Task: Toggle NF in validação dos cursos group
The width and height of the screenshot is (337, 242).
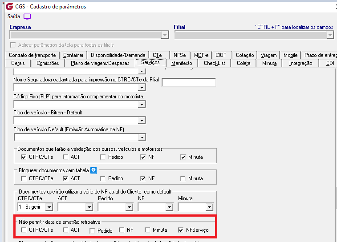Action: [x=143, y=157]
